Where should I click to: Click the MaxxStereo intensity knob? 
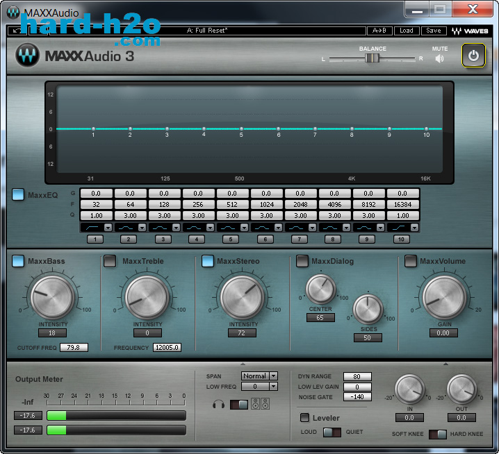pos(242,297)
